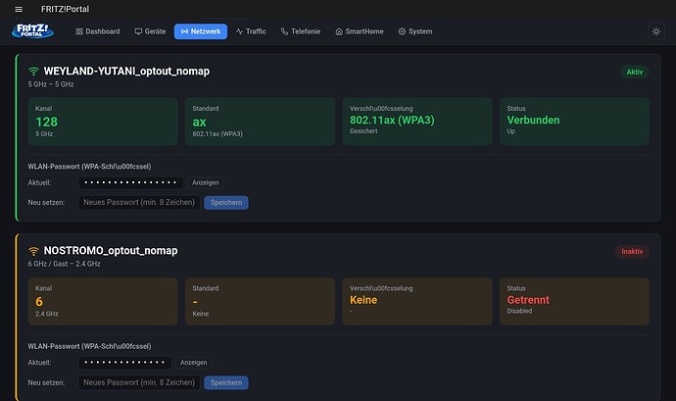Click the Kanal 6 card

click(103, 301)
